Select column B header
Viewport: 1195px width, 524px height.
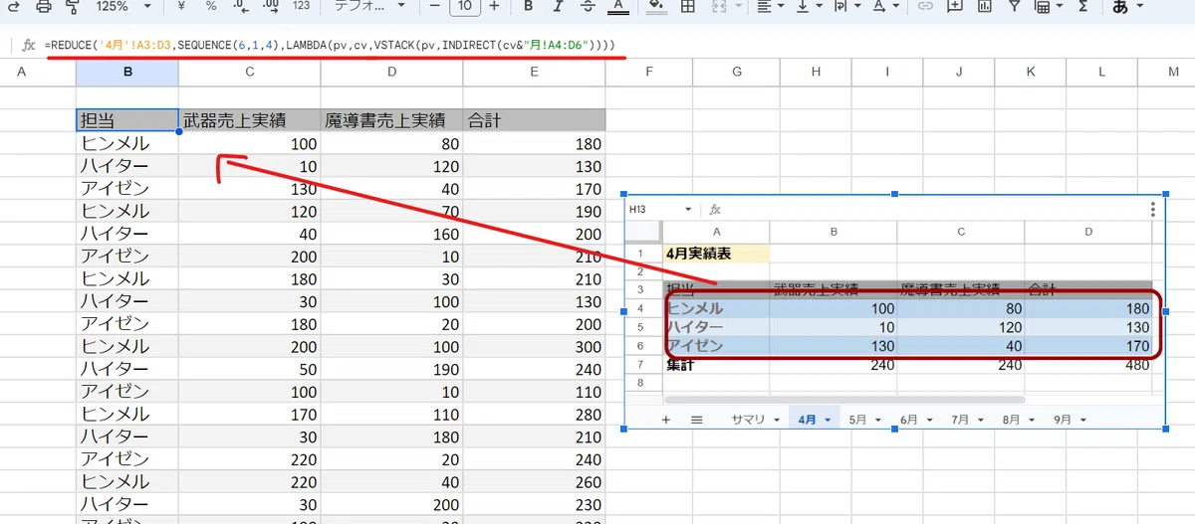click(127, 73)
